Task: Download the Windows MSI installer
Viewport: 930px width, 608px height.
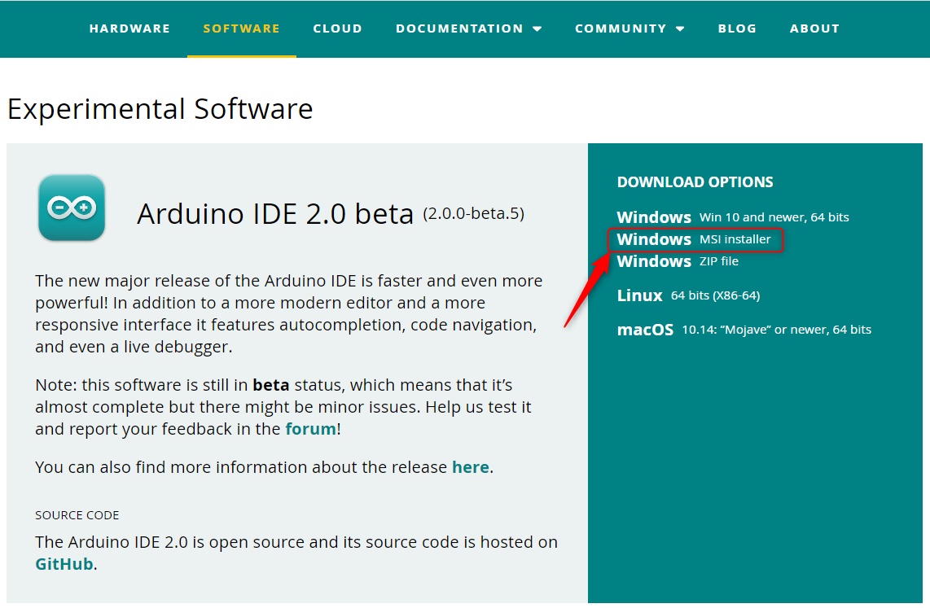Action: point(694,239)
